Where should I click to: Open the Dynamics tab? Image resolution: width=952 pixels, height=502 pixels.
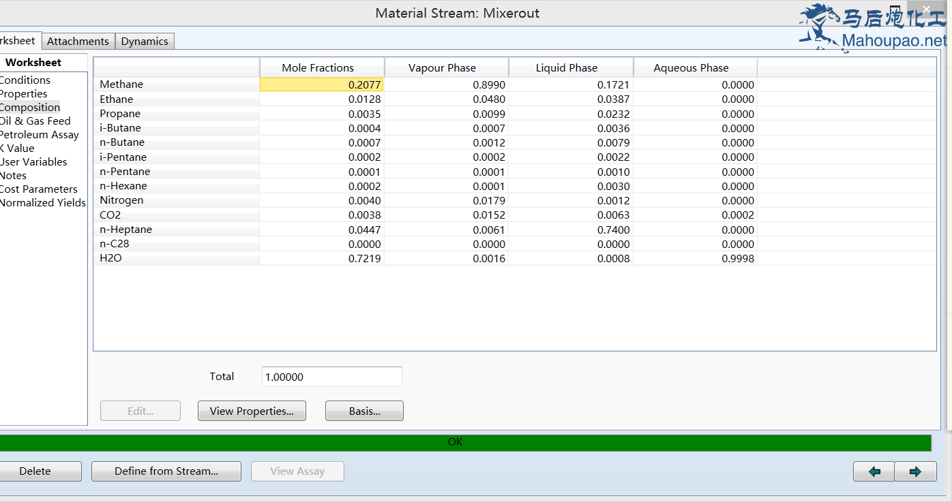(145, 42)
